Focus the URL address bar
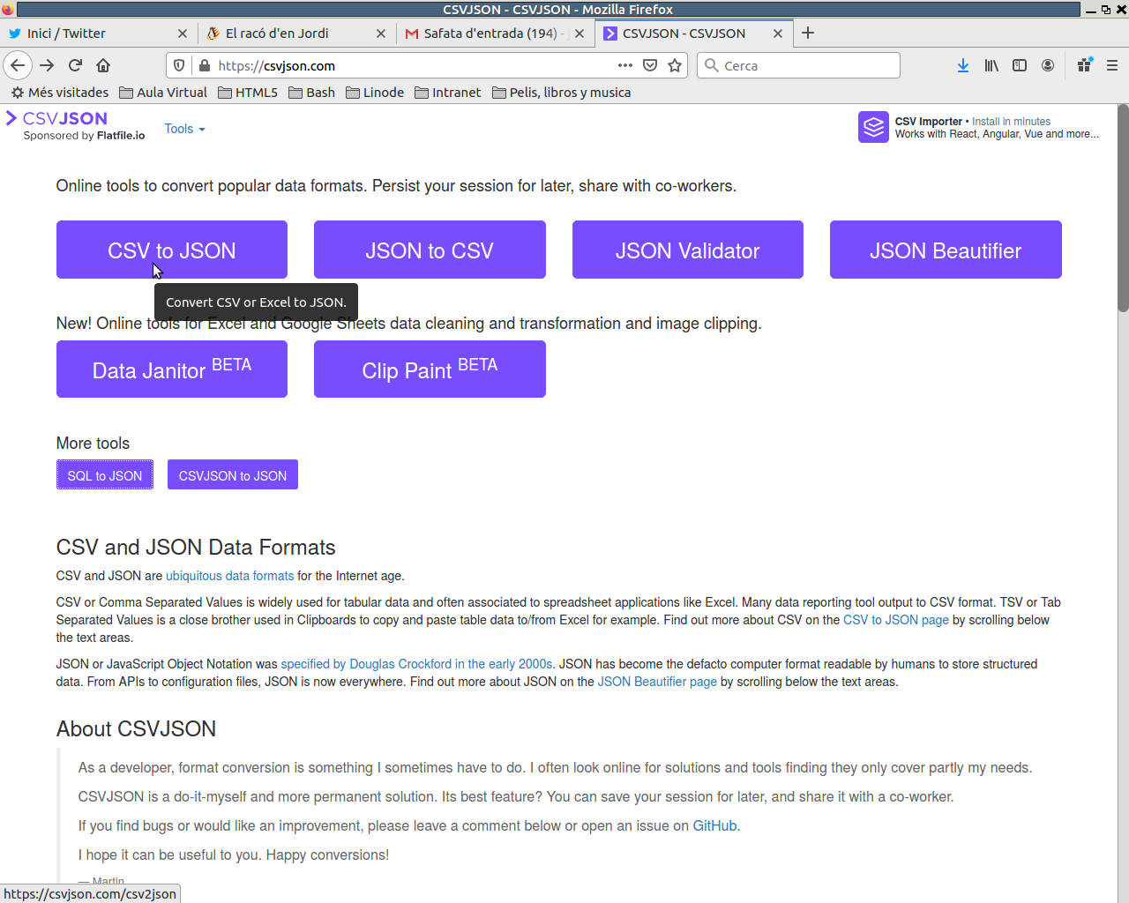The height and width of the screenshot is (903, 1129). coord(415,65)
